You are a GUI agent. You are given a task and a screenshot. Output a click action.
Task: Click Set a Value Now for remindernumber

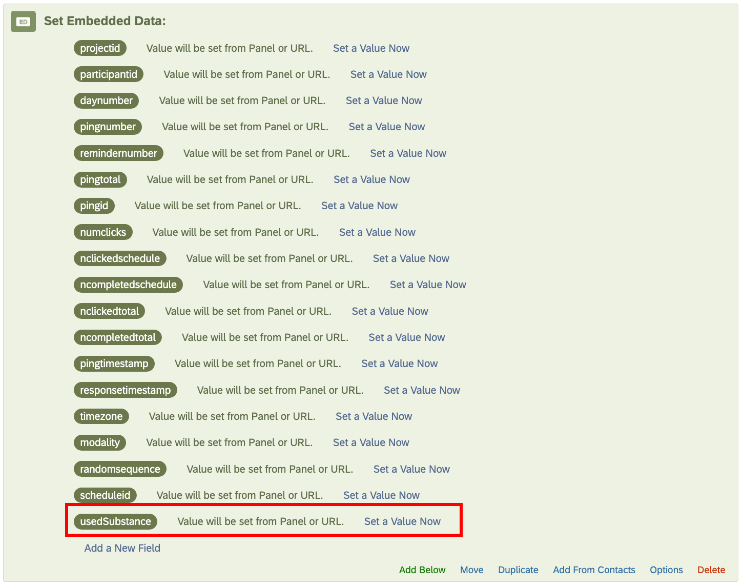pyautogui.click(x=408, y=153)
